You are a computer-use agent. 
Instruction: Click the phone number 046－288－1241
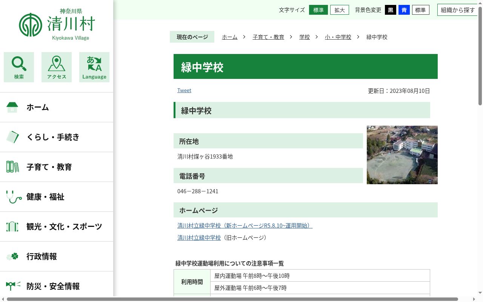(x=198, y=191)
